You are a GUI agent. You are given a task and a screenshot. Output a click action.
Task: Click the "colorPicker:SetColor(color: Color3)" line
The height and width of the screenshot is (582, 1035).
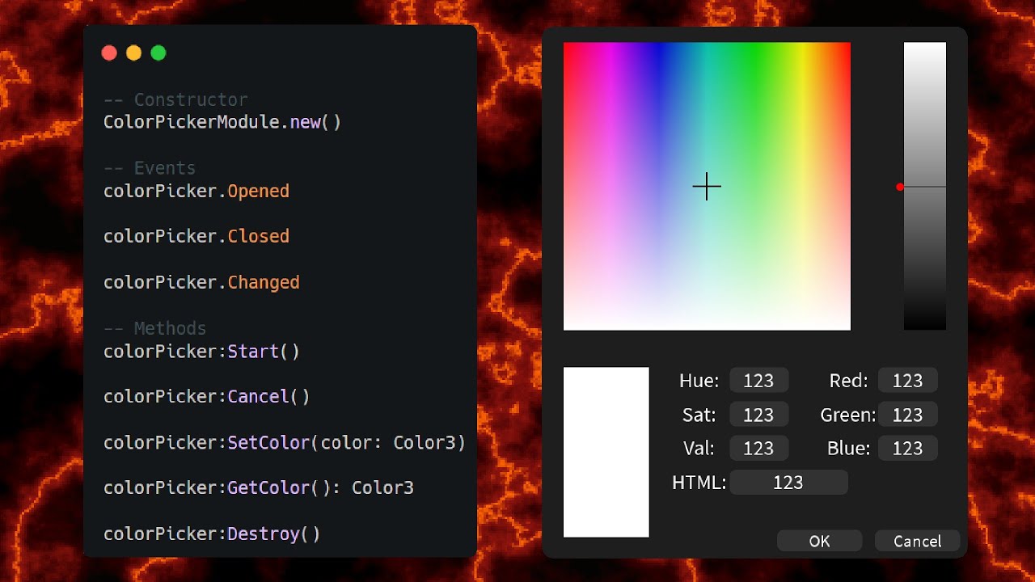pyautogui.click(x=285, y=442)
